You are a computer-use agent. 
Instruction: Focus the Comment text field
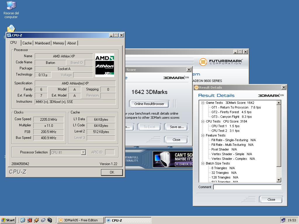pyautogui.click(x=247, y=187)
